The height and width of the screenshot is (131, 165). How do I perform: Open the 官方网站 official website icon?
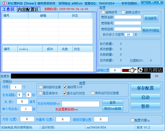pos(150,70)
